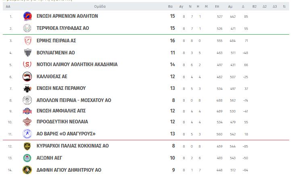Click the ΕΡΜΗΣ ΠΕΙΡΑΙΑ ΑΣ team logo
This screenshot has width=292, height=183.
28,41
